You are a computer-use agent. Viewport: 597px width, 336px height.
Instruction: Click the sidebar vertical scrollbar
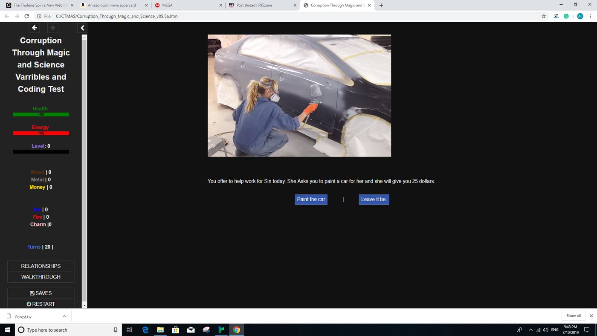pyautogui.click(x=84, y=171)
